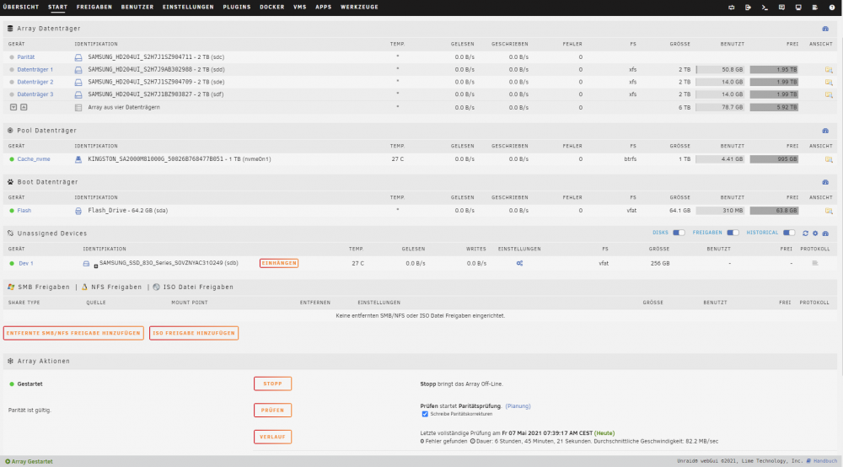
Task: Toggle the DISKS switch
Action: point(679,233)
